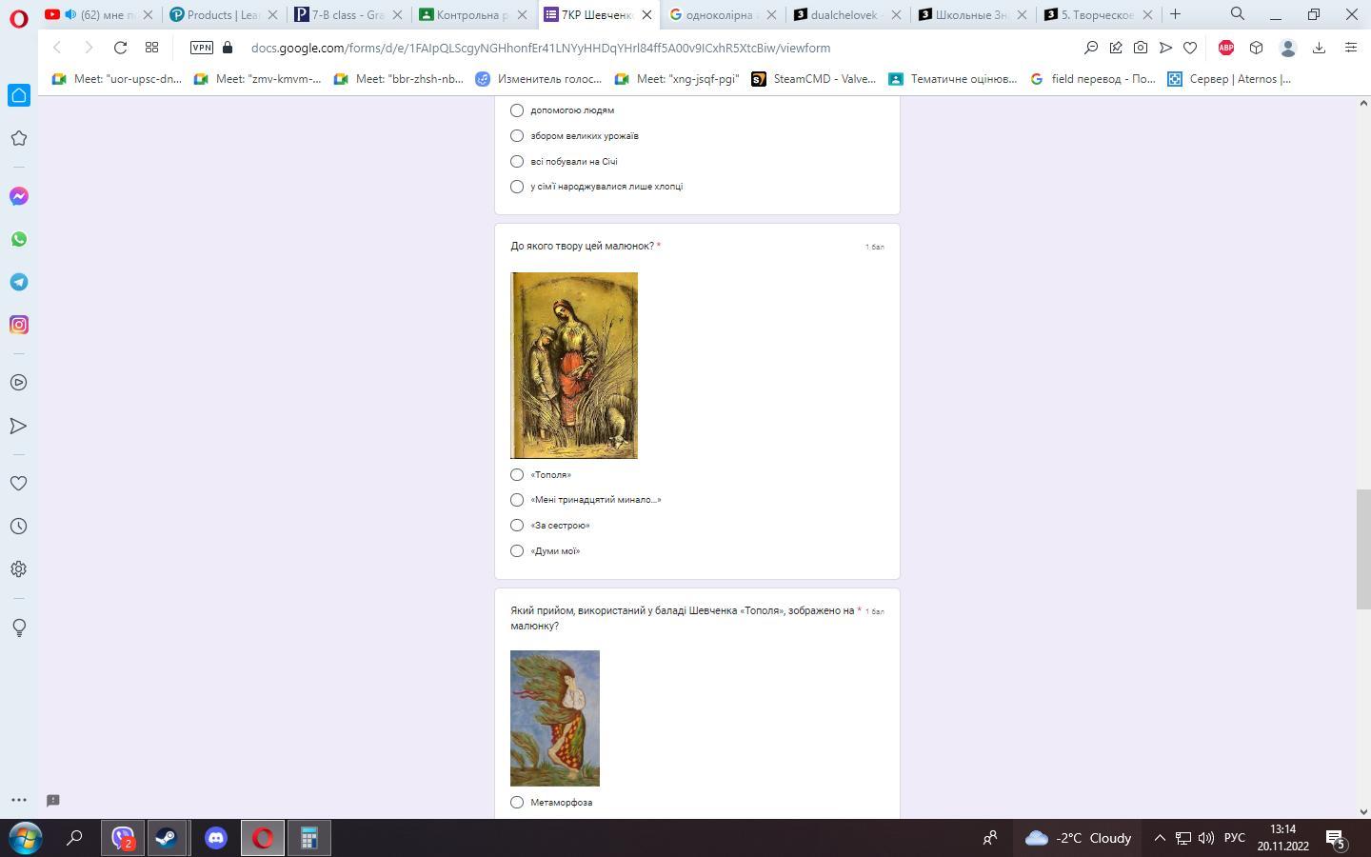Go forward to the next page

click(x=89, y=48)
